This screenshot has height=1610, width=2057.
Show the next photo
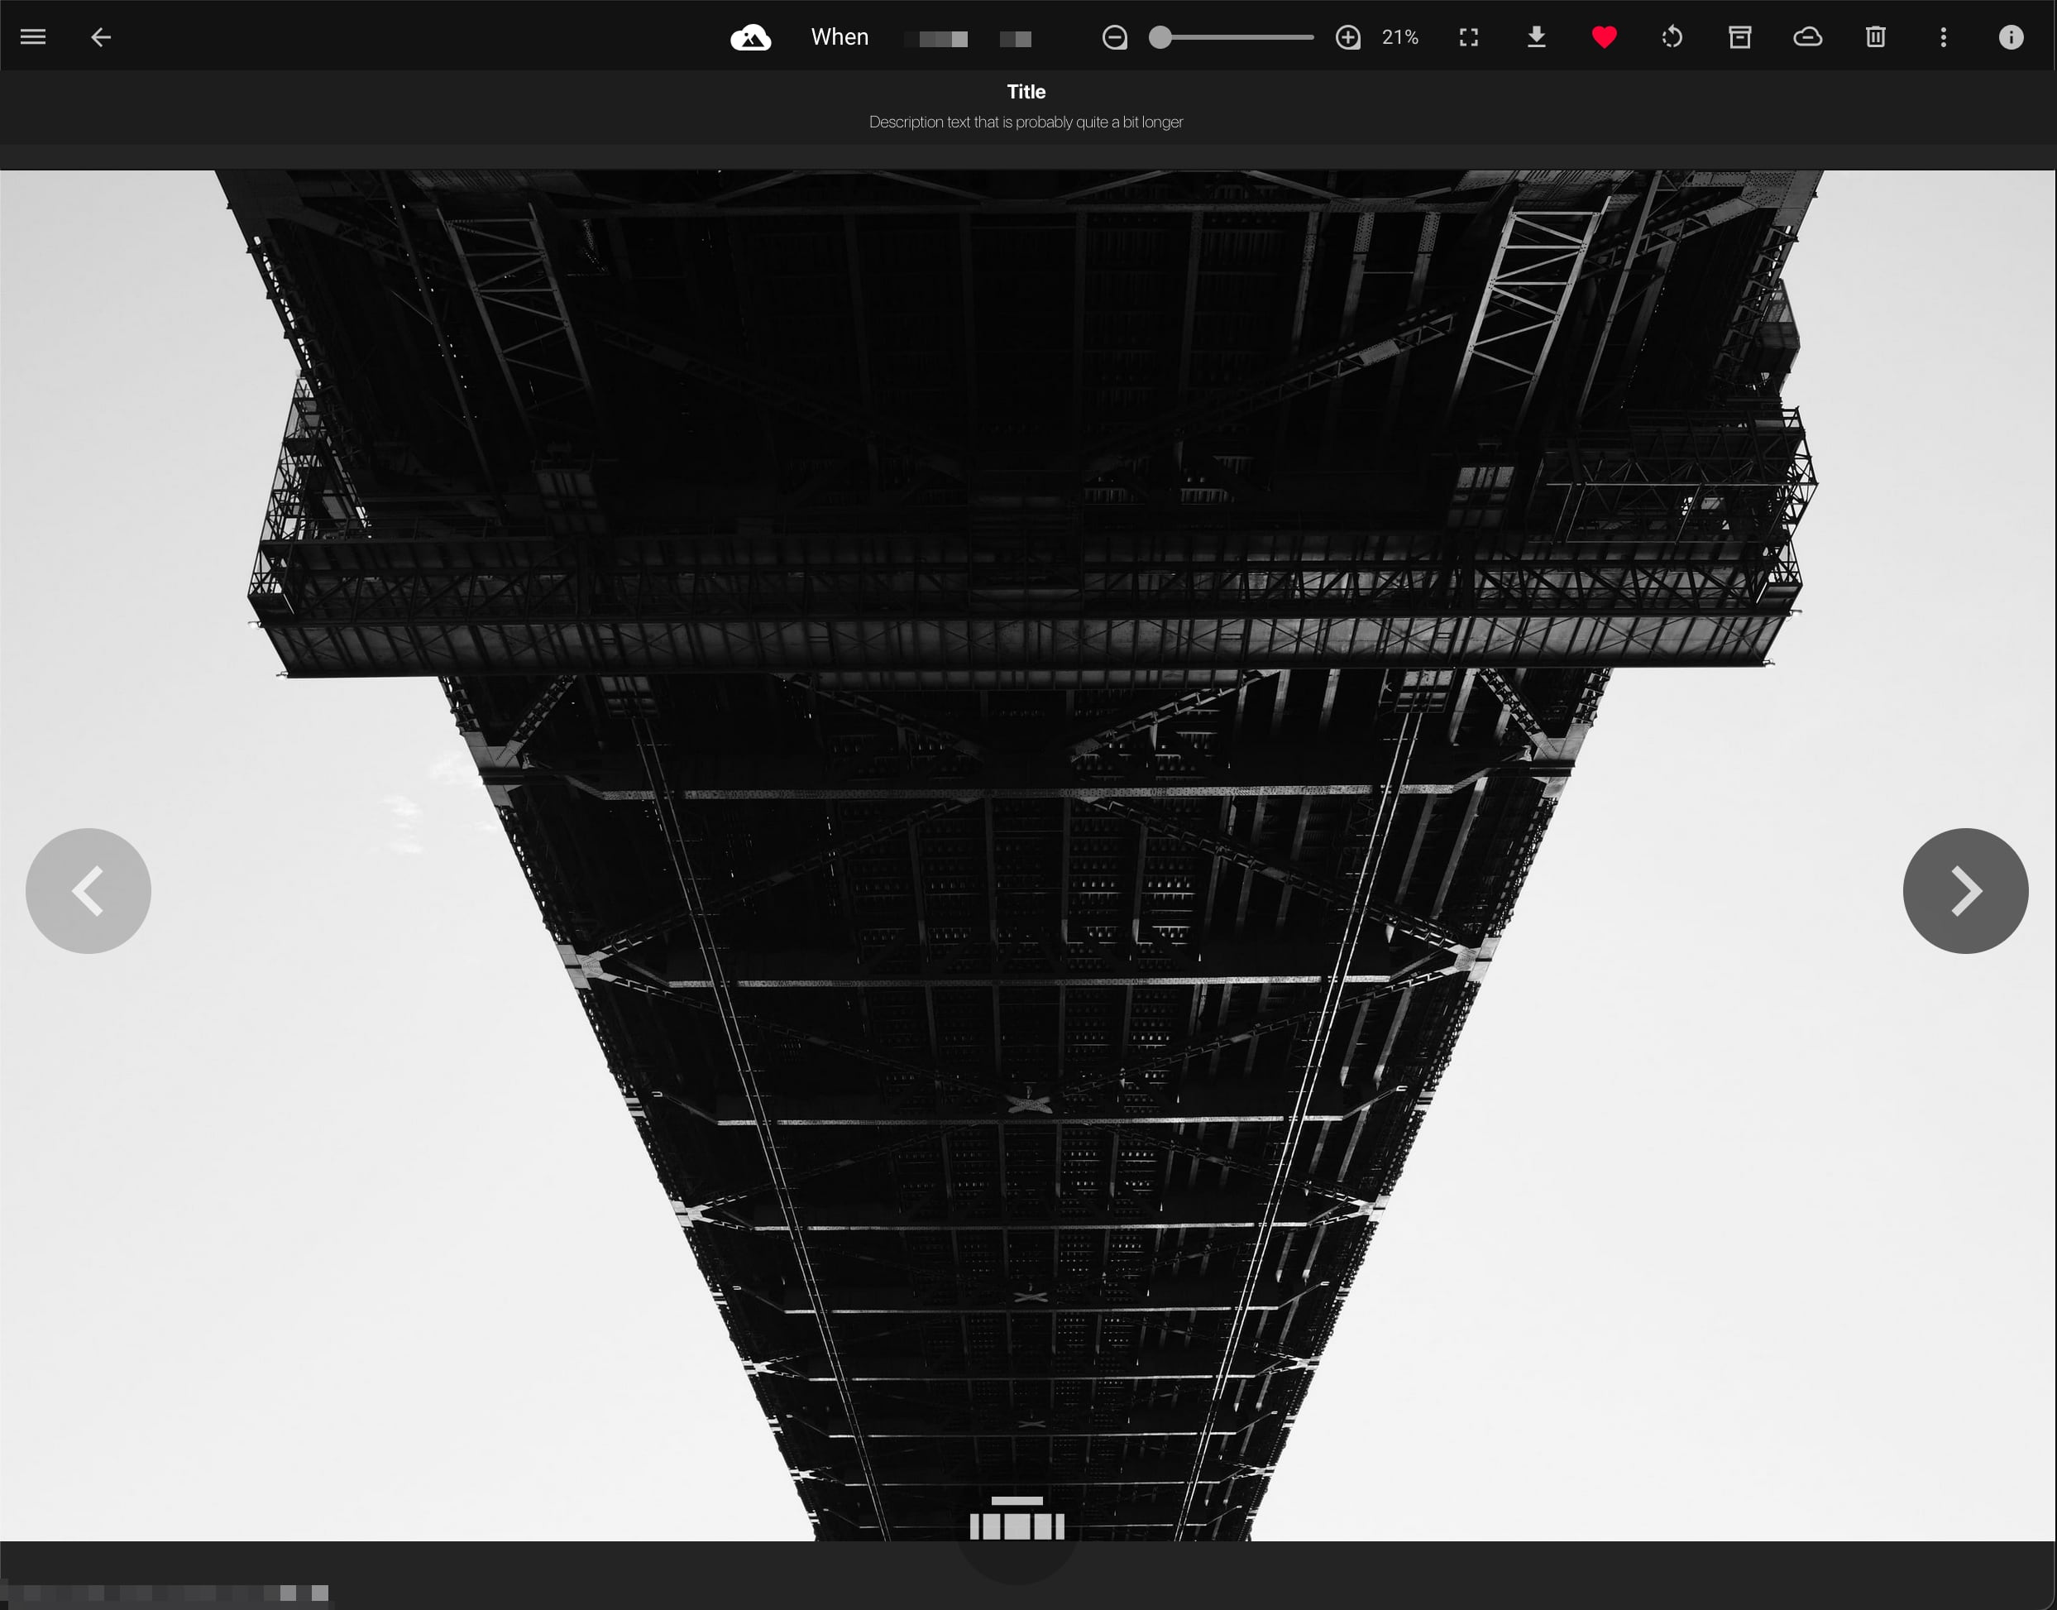click(1965, 891)
